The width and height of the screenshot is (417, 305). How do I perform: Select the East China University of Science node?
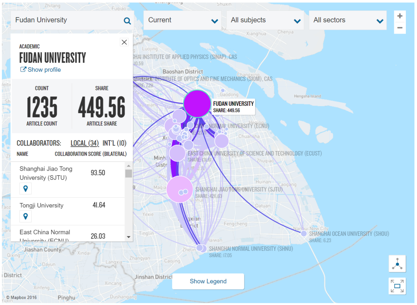pos(177,153)
